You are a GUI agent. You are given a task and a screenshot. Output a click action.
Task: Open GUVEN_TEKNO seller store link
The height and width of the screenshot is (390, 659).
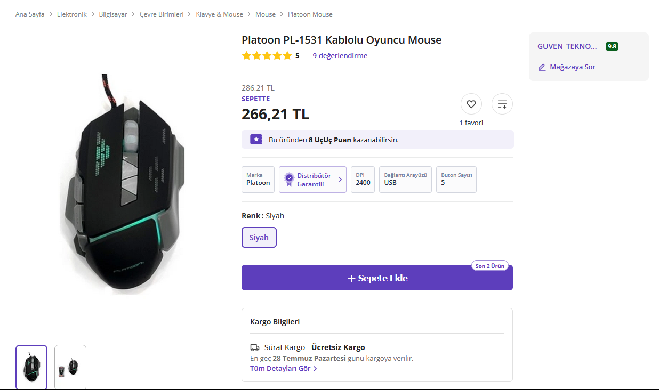coord(567,46)
